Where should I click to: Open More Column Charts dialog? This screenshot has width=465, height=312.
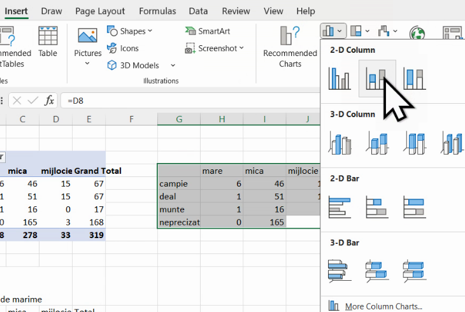(x=383, y=306)
